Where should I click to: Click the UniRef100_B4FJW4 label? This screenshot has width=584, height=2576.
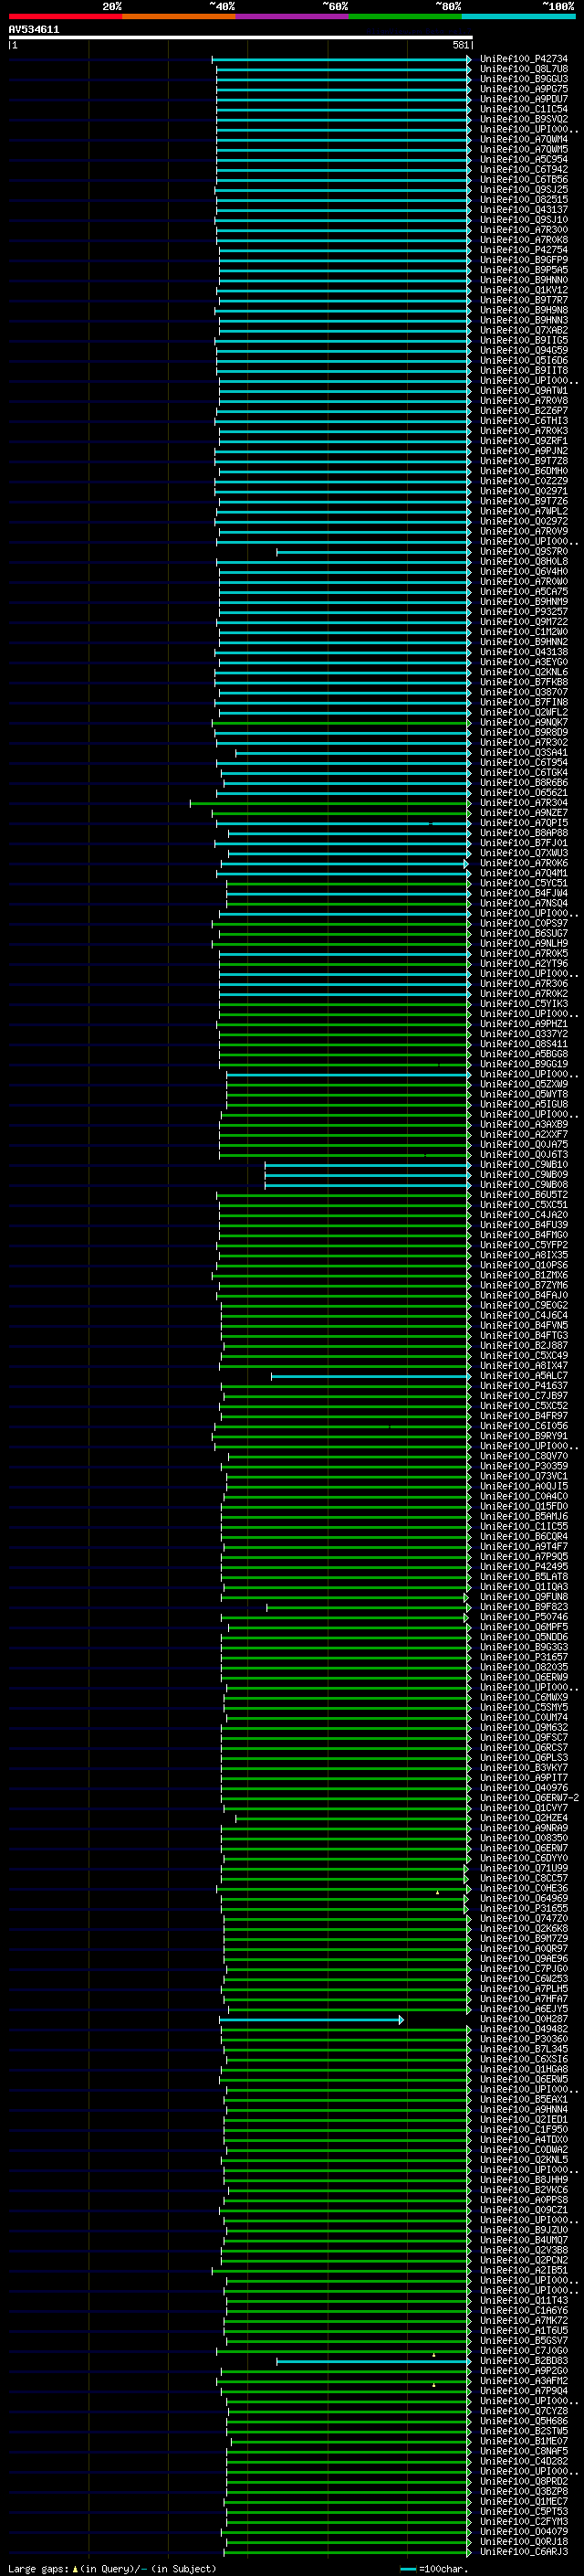pos(523,893)
